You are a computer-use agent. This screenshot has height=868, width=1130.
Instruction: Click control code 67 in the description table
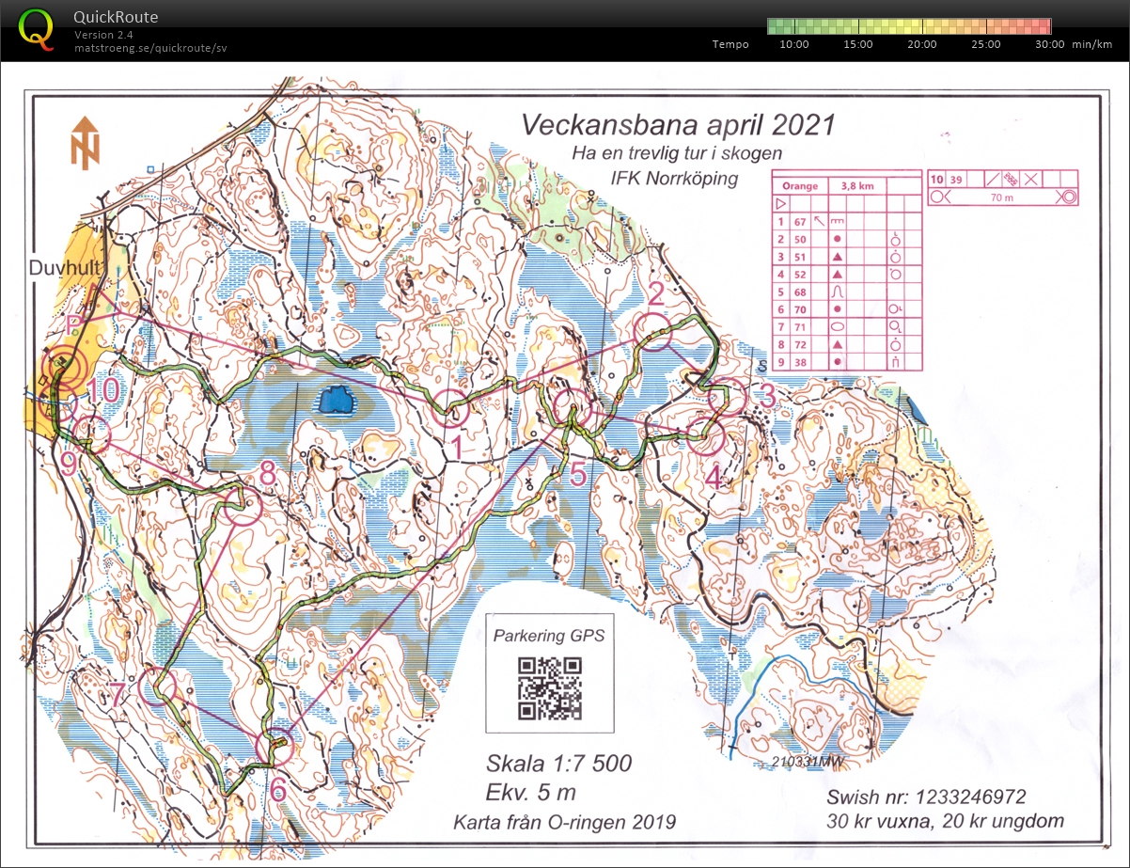801,222
